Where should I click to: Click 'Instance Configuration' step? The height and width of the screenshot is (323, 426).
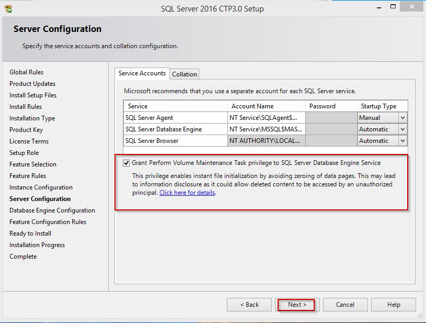41,187
